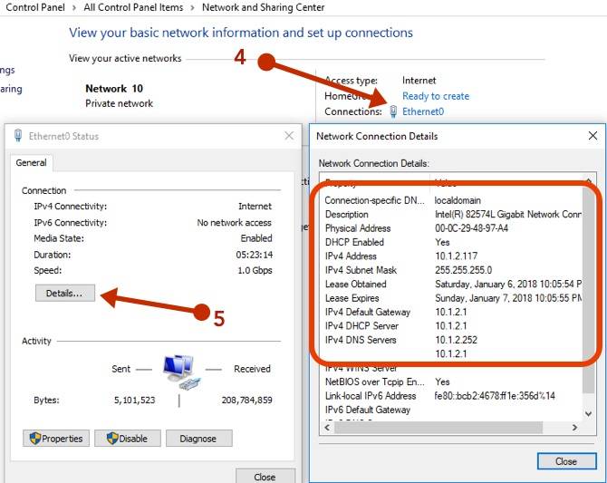Select the General tab
This screenshot has width=607, height=483.
click(x=32, y=163)
